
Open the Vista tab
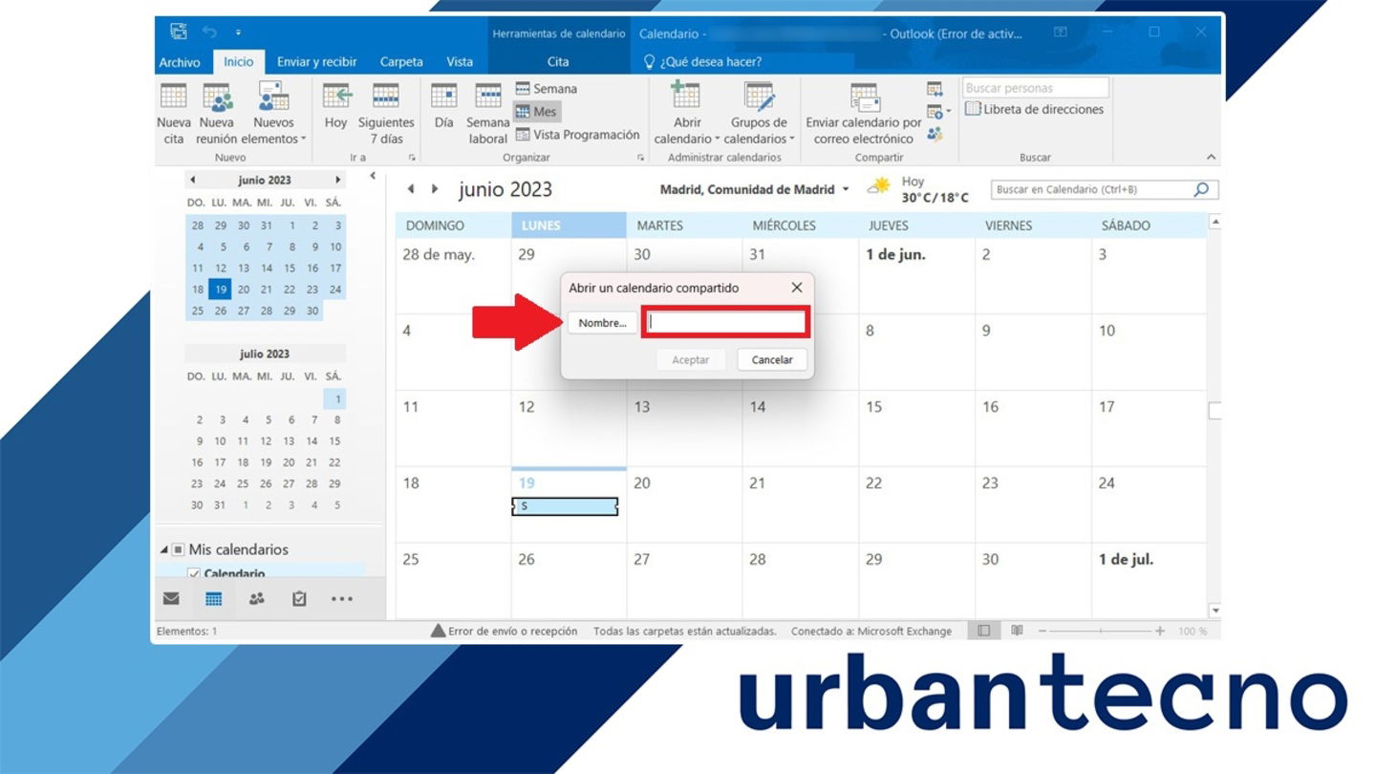(460, 62)
